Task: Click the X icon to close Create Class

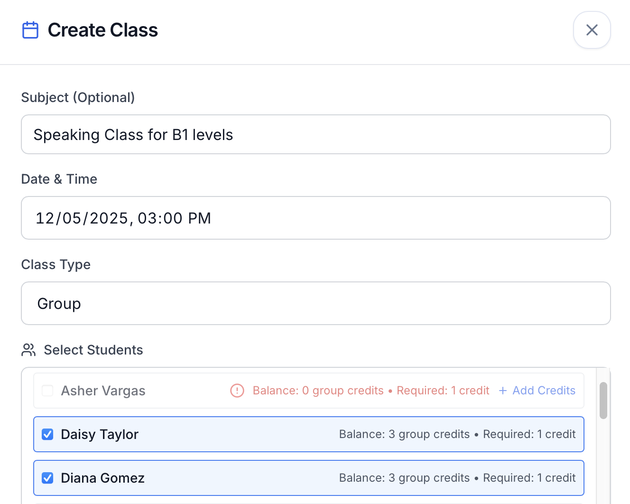Action: pyautogui.click(x=592, y=30)
